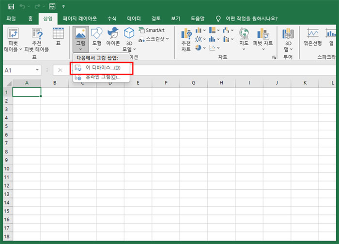Screen dimensions: 339x244
Task: Switch to the 데이터 tab
Action: [134, 18]
